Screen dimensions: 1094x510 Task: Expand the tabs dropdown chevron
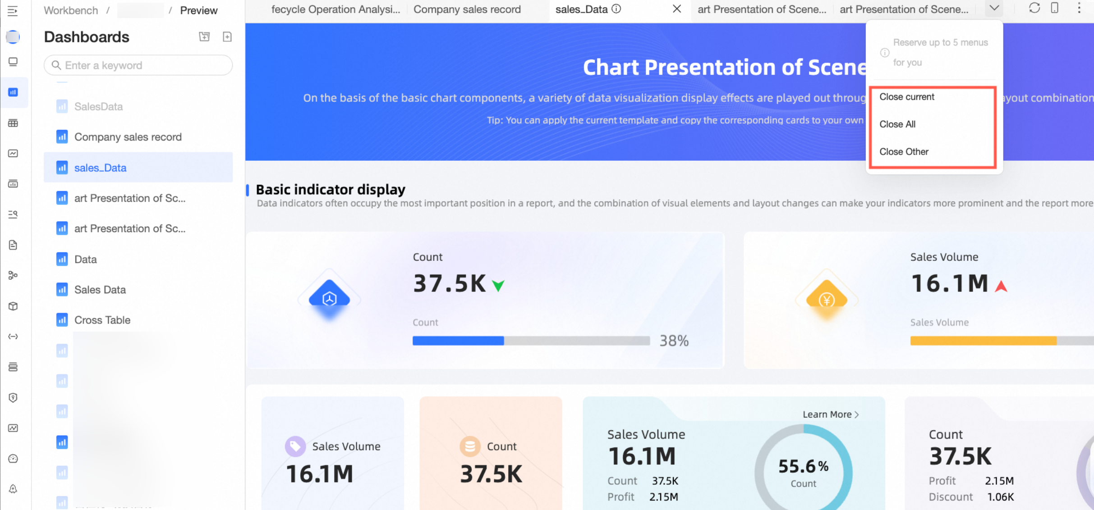(x=994, y=8)
